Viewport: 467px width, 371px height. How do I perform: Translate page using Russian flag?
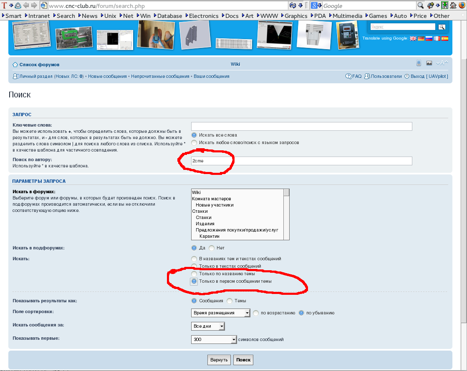click(429, 38)
